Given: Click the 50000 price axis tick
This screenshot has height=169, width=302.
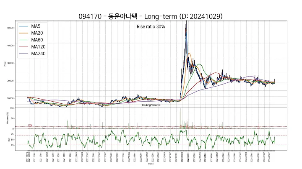Looking at the screenshot, I should 10,28.
